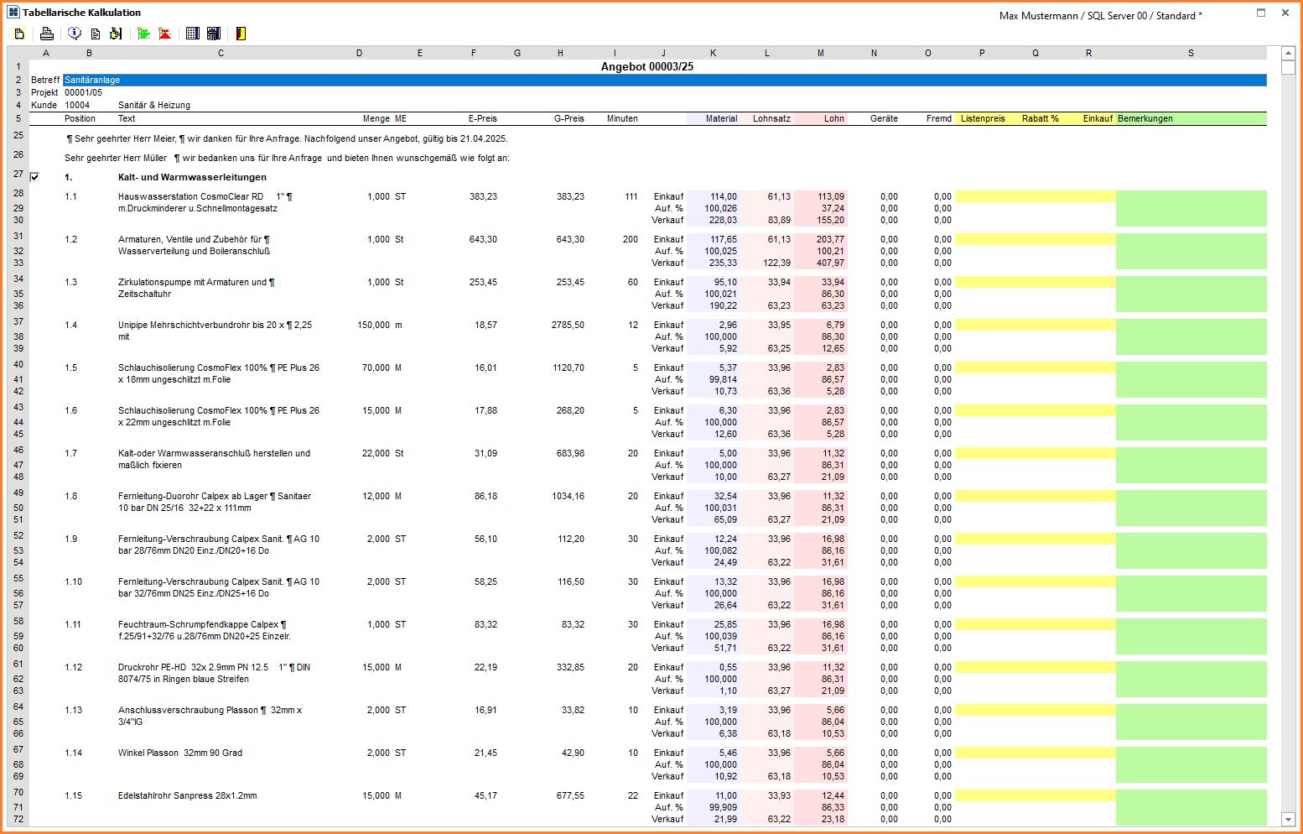The image size is (1303, 834).
Task: Click the new document icon in toolbar
Action: 19,34
